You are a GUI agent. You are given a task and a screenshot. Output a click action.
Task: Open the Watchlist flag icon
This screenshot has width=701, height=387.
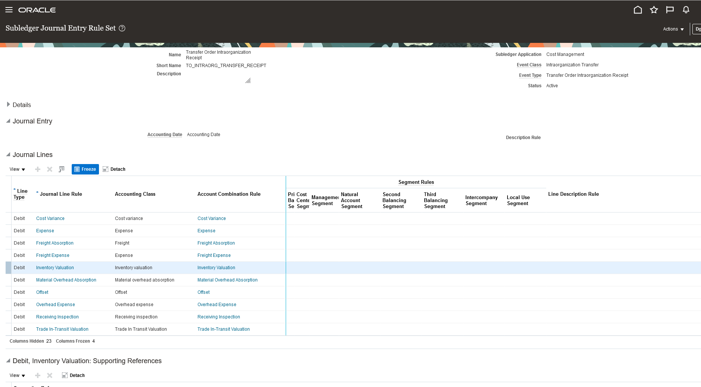670,10
